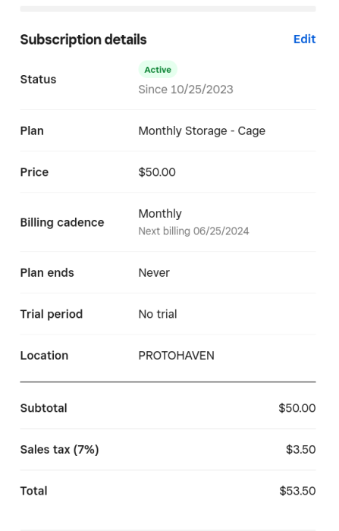Click the Next billing 06/25/2024 text
339x531 pixels.
coord(193,231)
